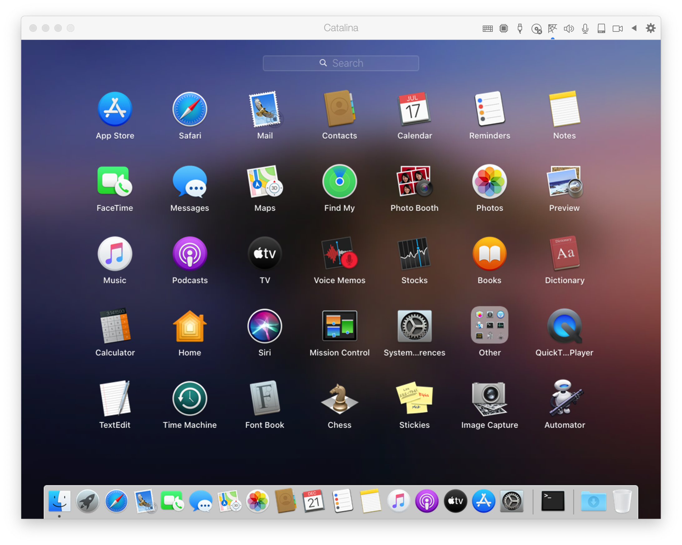Viewport: 682px width, 545px height.
Task: Launch the Stickies app
Action: tap(414, 398)
